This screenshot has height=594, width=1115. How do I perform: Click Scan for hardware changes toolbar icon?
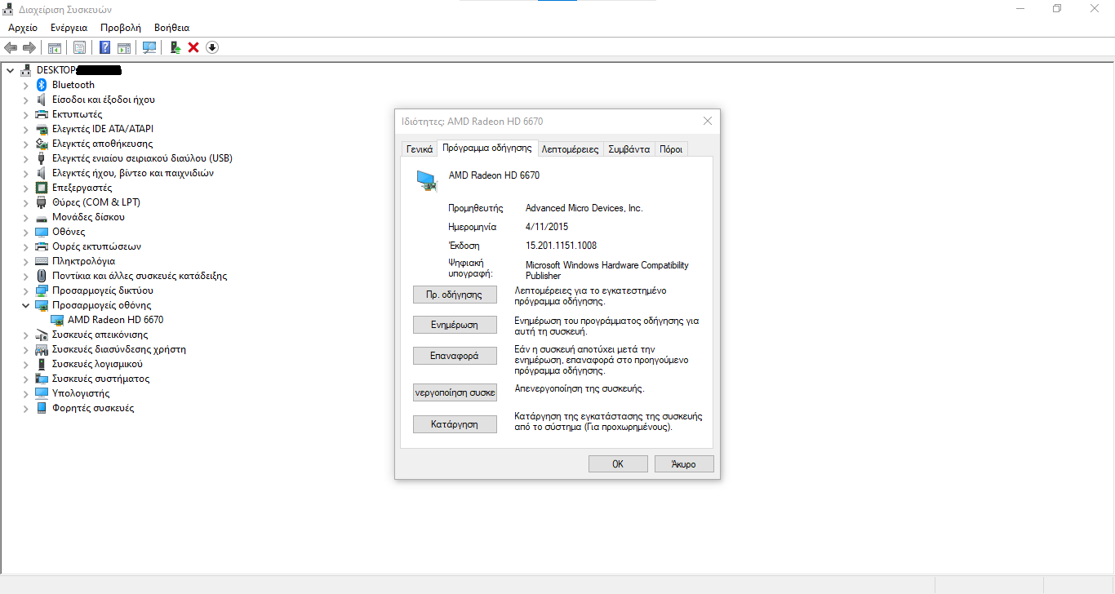coord(149,47)
